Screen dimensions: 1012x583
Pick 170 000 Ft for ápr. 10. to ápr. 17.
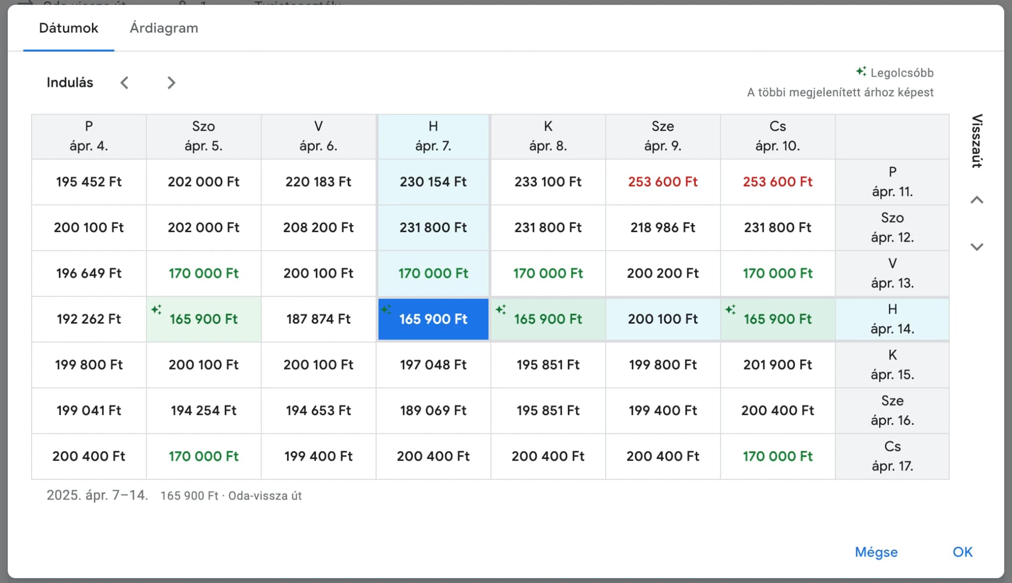point(778,456)
